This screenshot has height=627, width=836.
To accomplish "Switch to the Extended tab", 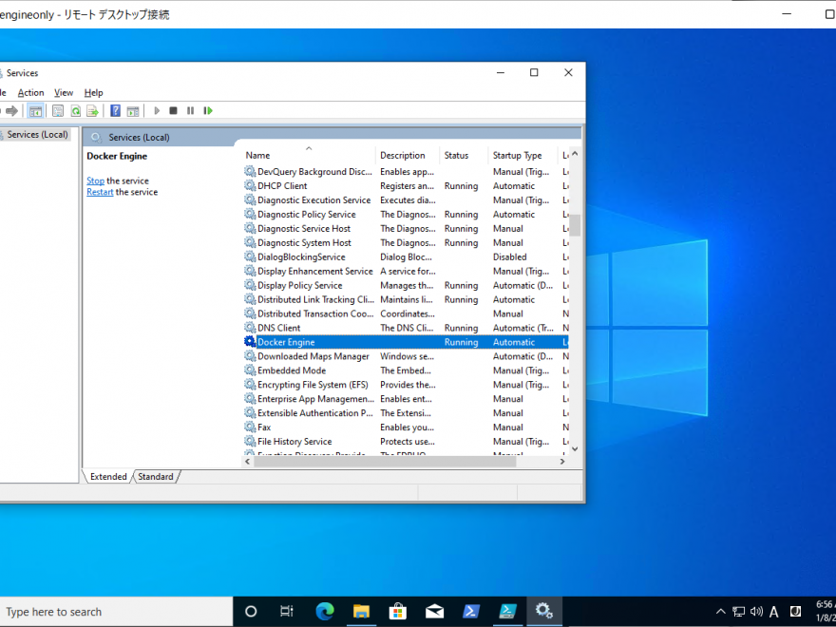I will click(108, 477).
